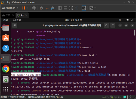Screen dimensions: 136x99
Task: Click the printer device status icon
Action: pyautogui.click(x=115, y=97)
